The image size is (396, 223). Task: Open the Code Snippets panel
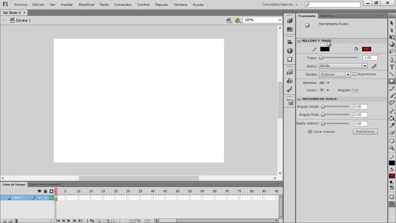coord(290,72)
